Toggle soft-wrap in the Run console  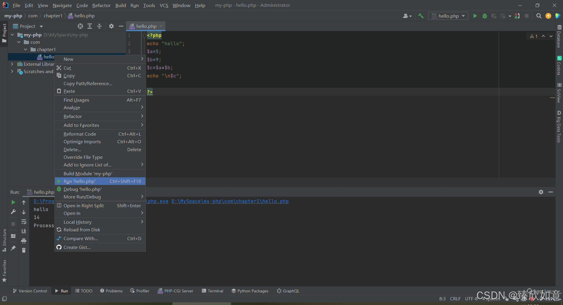point(24,222)
